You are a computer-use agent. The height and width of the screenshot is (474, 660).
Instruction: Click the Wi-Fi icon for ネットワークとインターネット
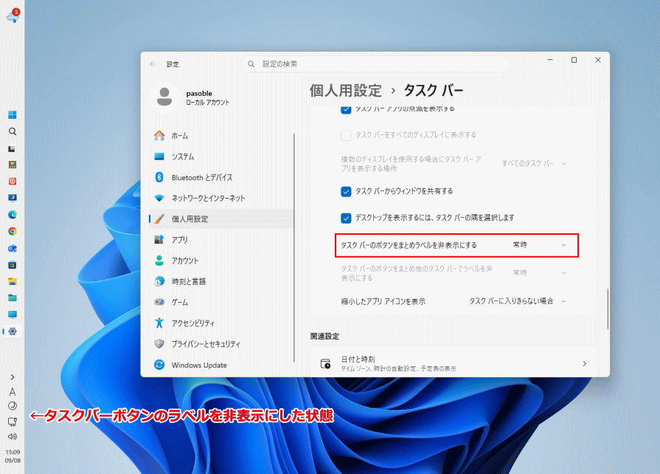(x=159, y=198)
